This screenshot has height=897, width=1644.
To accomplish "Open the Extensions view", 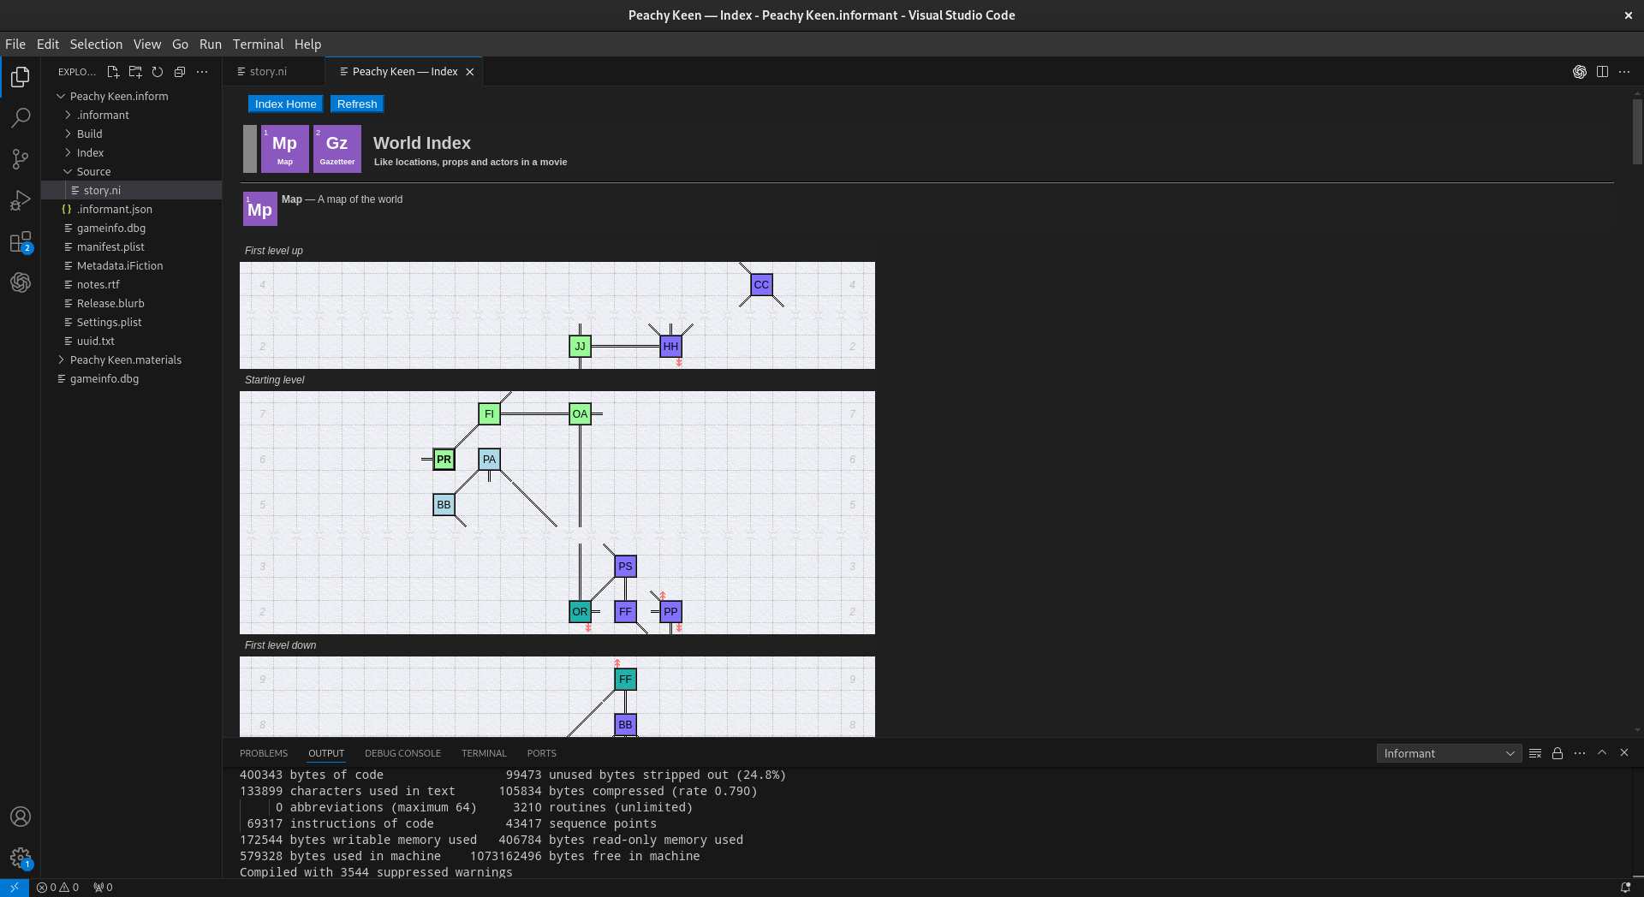I will click(x=21, y=242).
